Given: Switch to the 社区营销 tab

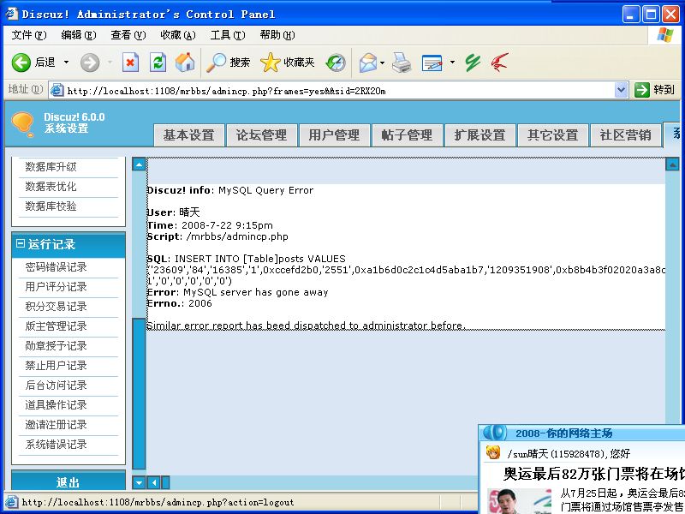Looking at the screenshot, I should 626,135.
